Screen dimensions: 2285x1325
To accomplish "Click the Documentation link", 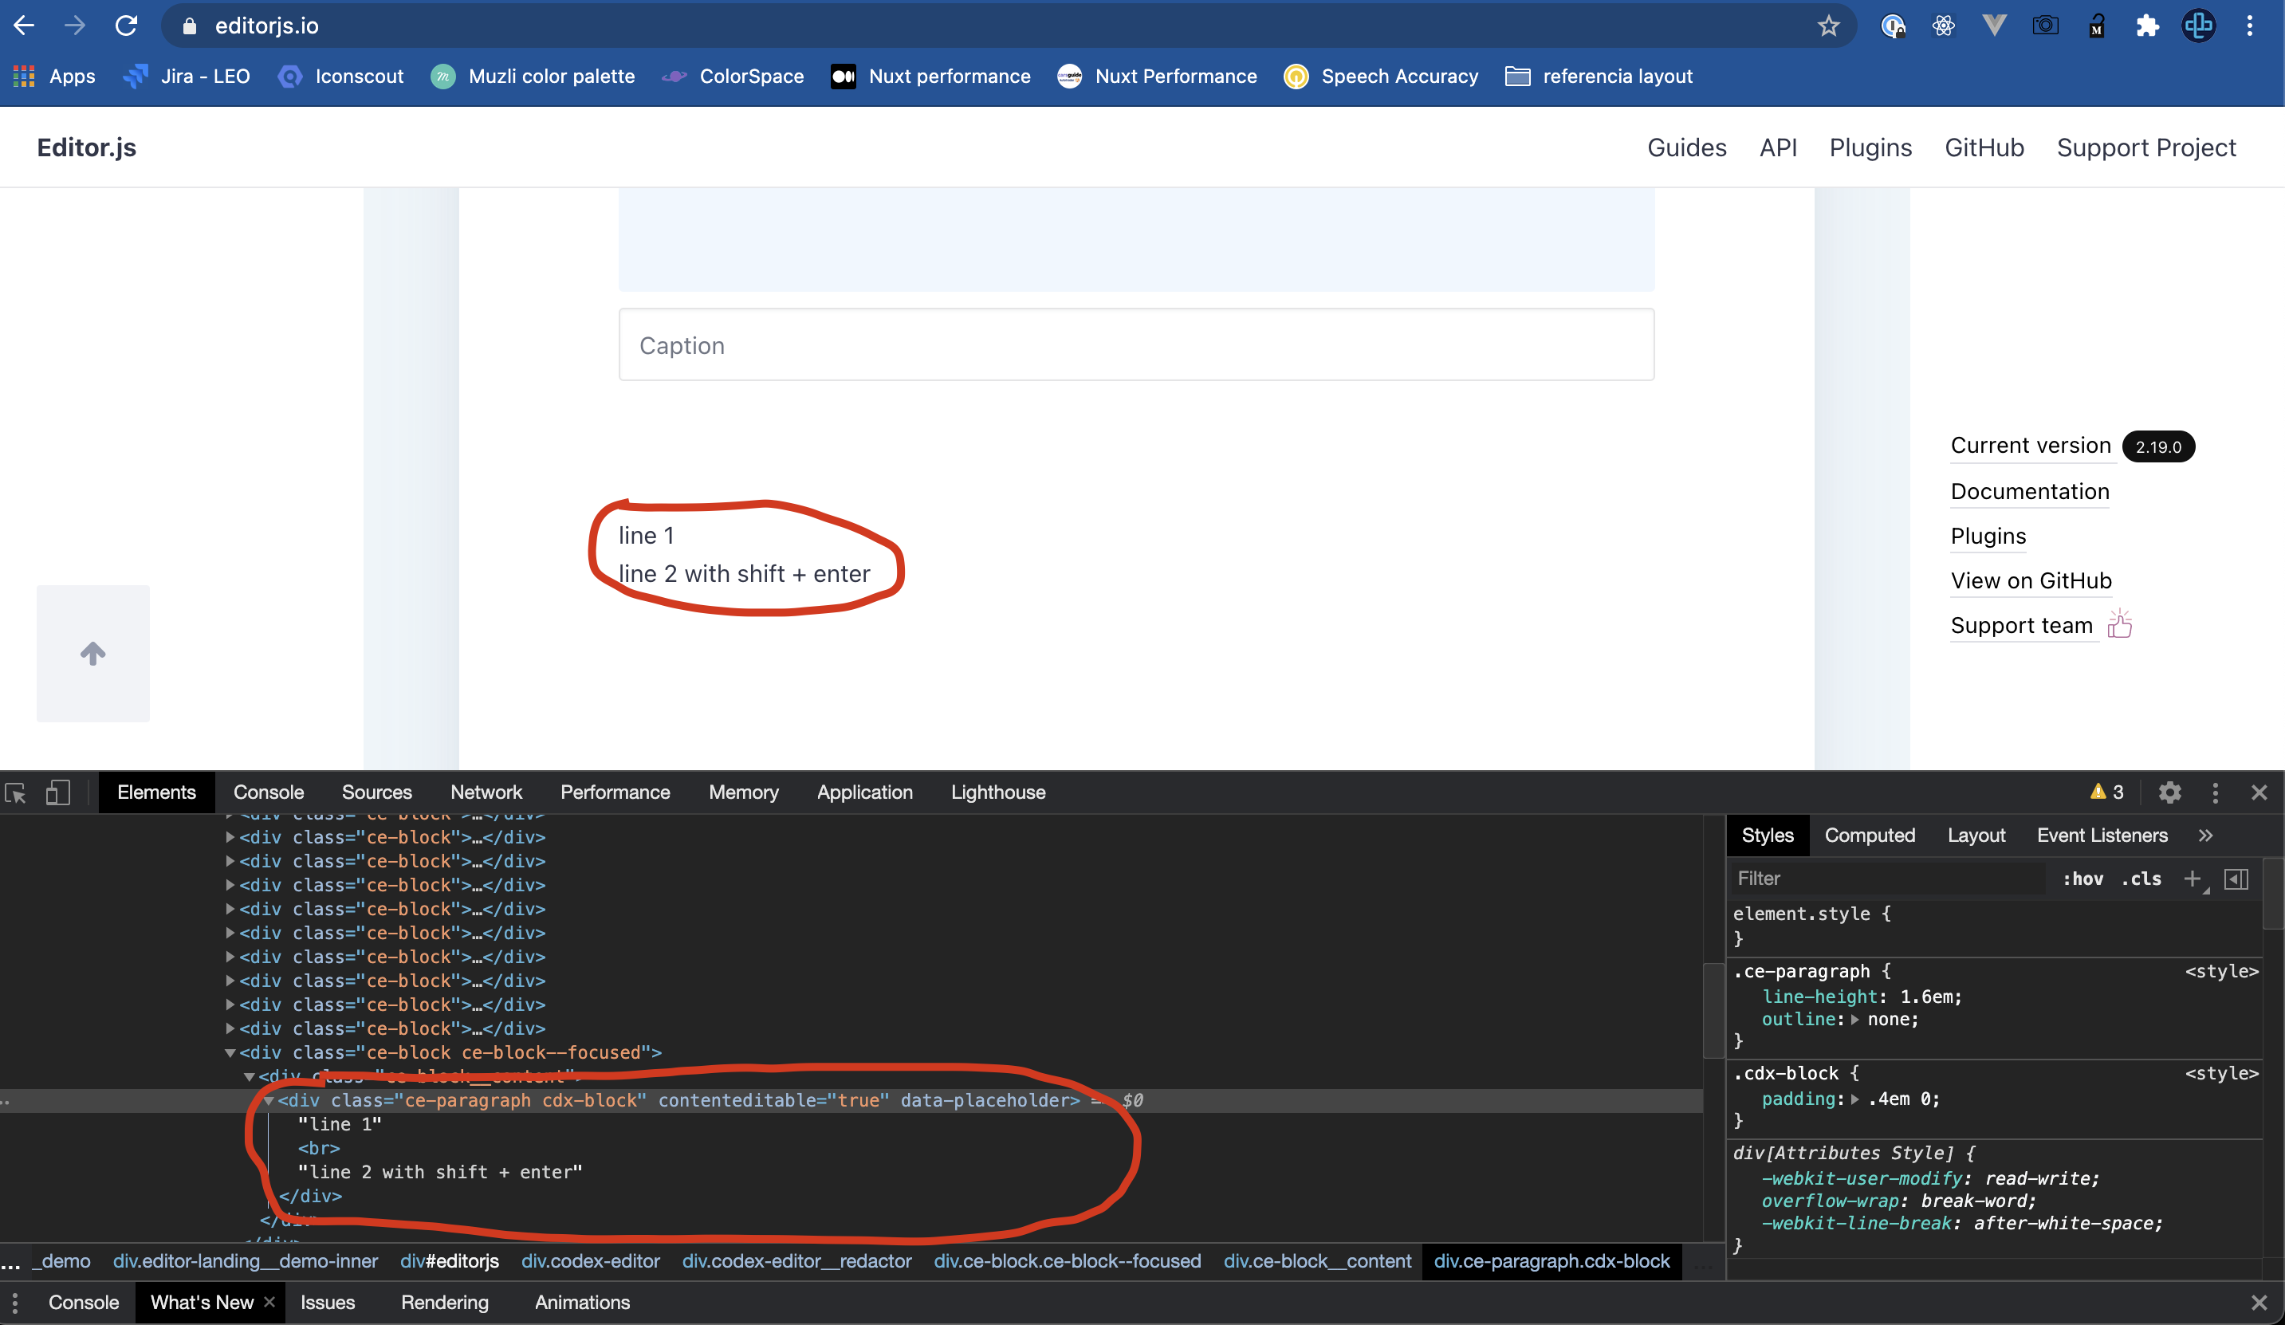I will click(2030, 492).
